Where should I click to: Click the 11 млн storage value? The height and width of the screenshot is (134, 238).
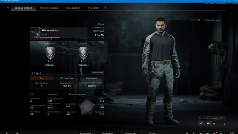(99, 35)
